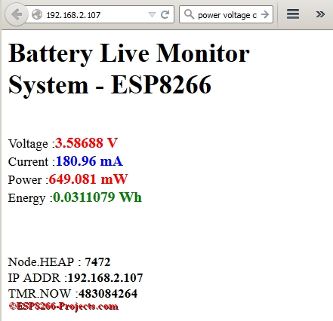Viewport: 333px width, 321px height.
Task: Select the energy value 0.0311079 Wh
Action: pyautogui.click(x=97, y=197)
